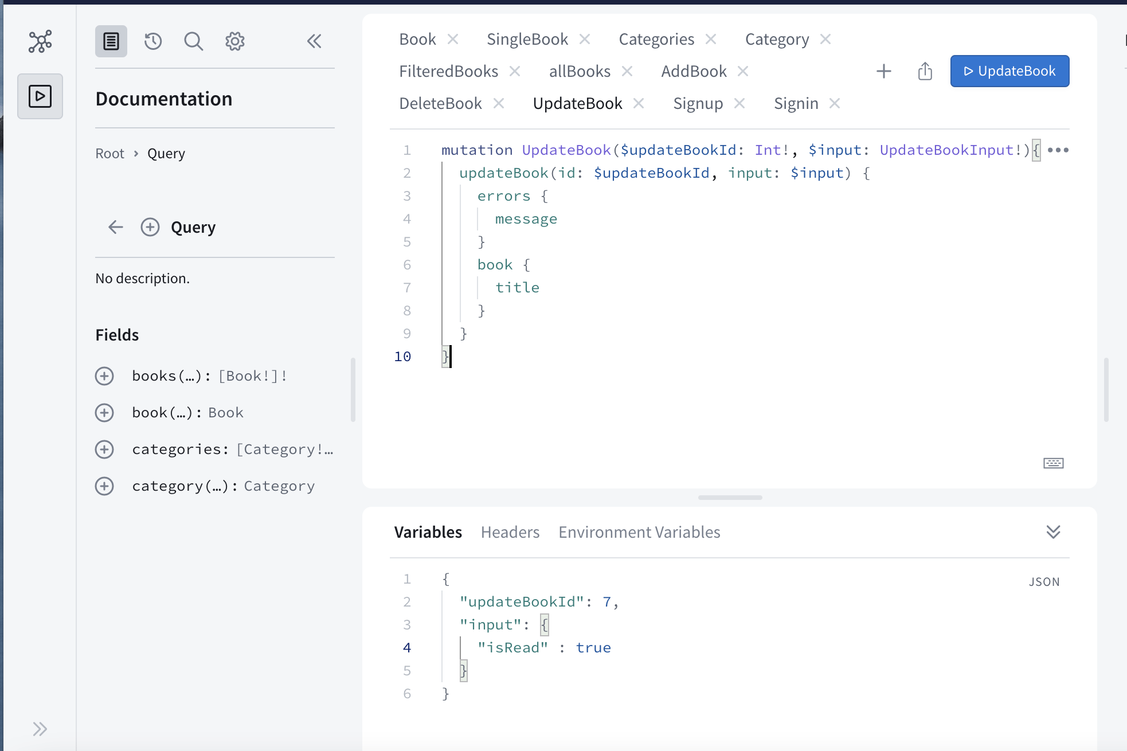Open the settings gear icon
This screenshot has height=751, width=1127.
coord(235,41)
